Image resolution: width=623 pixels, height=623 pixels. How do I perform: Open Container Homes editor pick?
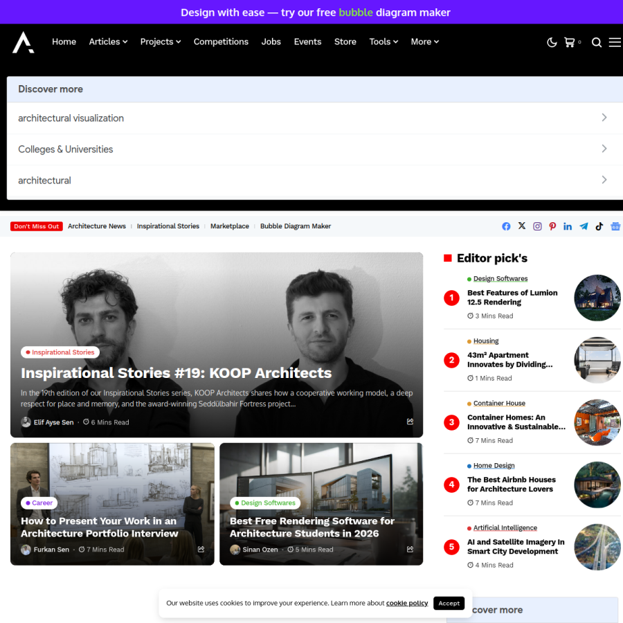tap(516, 422)
